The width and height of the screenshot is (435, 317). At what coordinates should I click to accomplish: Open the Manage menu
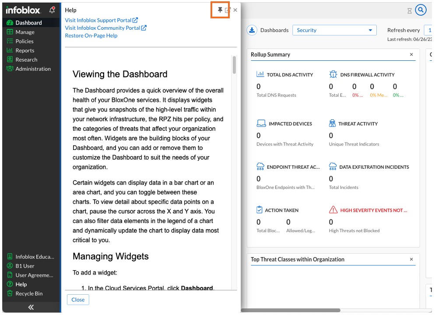coord(25,32)
